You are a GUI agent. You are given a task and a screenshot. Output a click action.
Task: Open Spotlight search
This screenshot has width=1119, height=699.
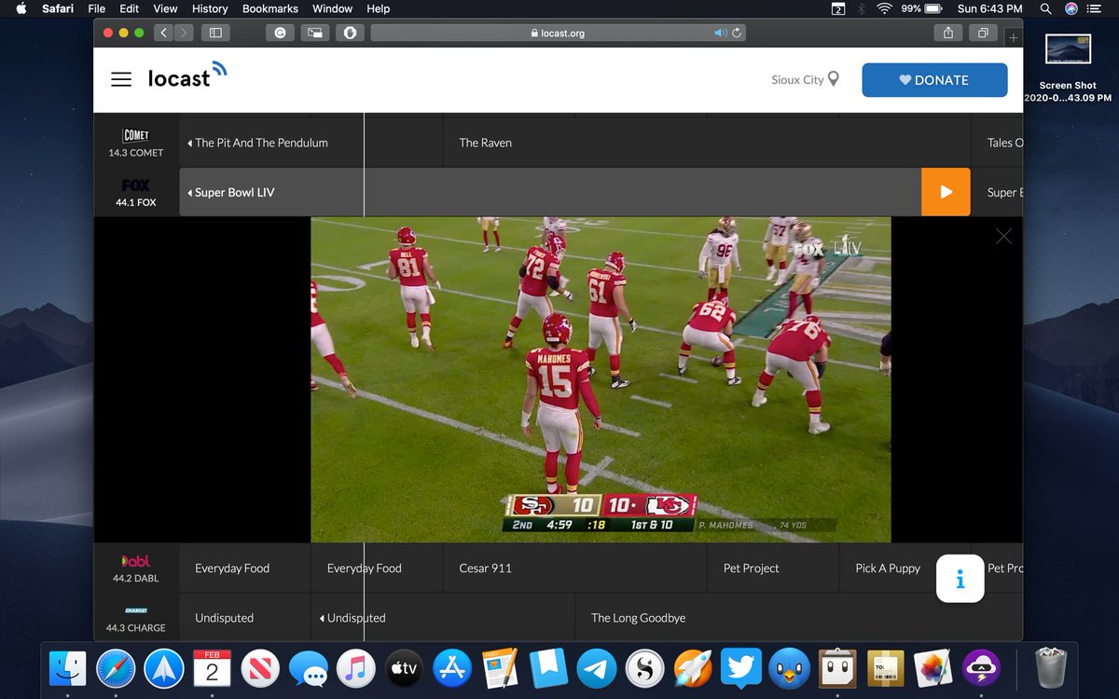[x=1045, y=8]
